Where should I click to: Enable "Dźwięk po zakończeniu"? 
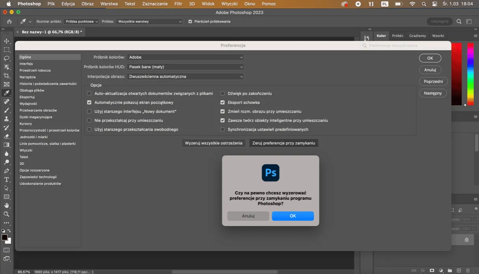pos(222,93)
